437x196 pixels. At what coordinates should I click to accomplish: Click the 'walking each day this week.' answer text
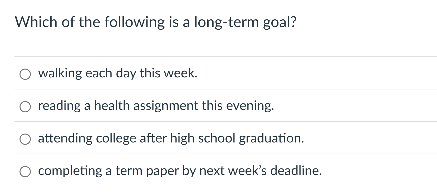click(x=118, y=73)
